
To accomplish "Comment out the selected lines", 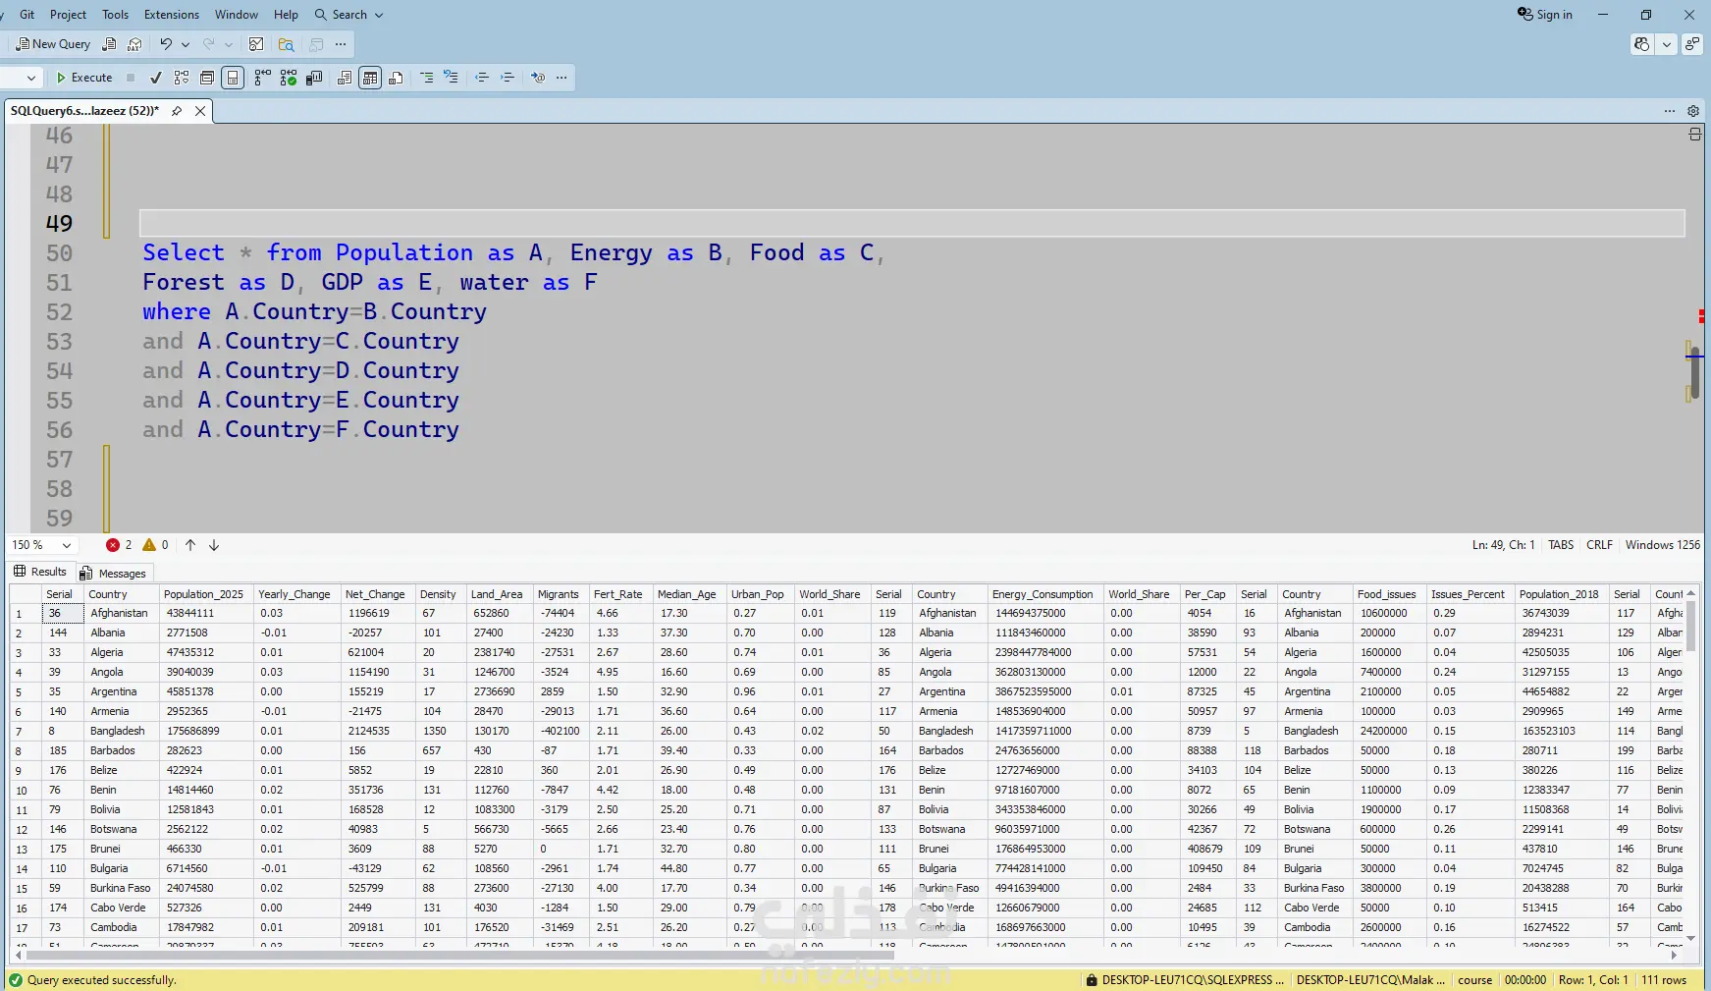I will [x=427, y=78].
